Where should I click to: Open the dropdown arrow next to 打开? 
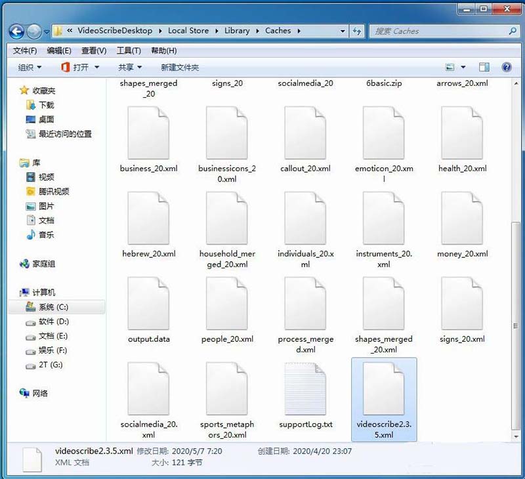(x=96, y=68)
